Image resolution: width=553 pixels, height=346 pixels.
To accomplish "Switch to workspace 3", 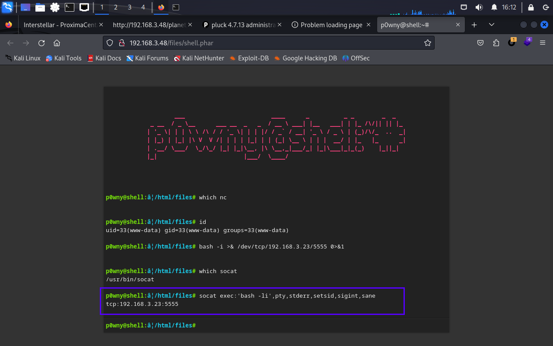I will tap(130, 7).
